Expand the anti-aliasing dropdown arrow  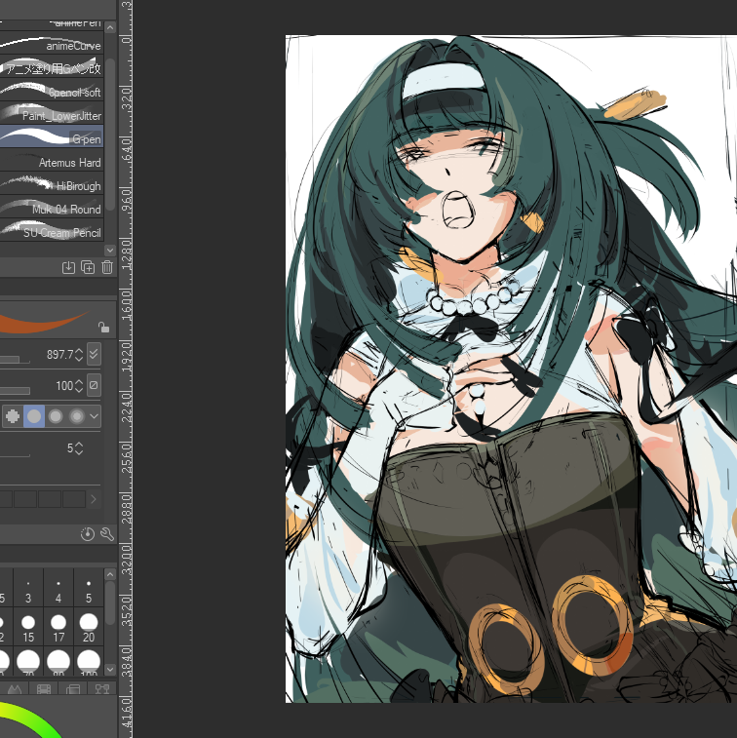coord(95,416)
